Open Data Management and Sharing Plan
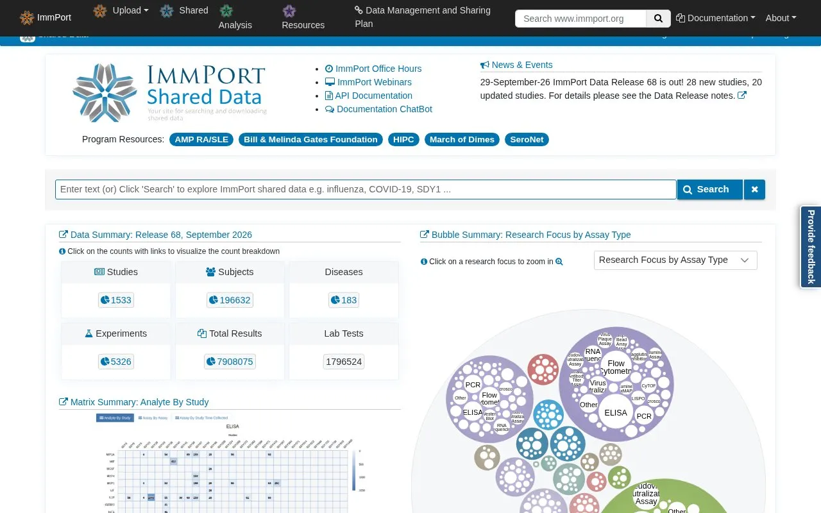The image size is (821, 513). click(x=423, y=17)
